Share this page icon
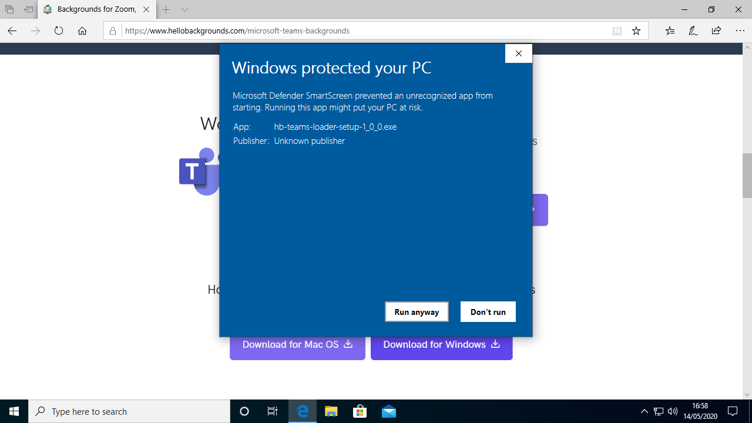752x423 pixels. coord(716,31)
